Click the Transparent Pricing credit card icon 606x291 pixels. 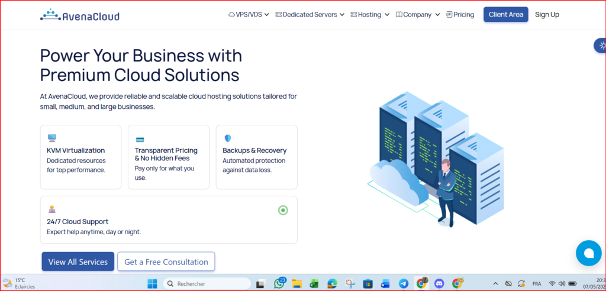pos(140,140)
